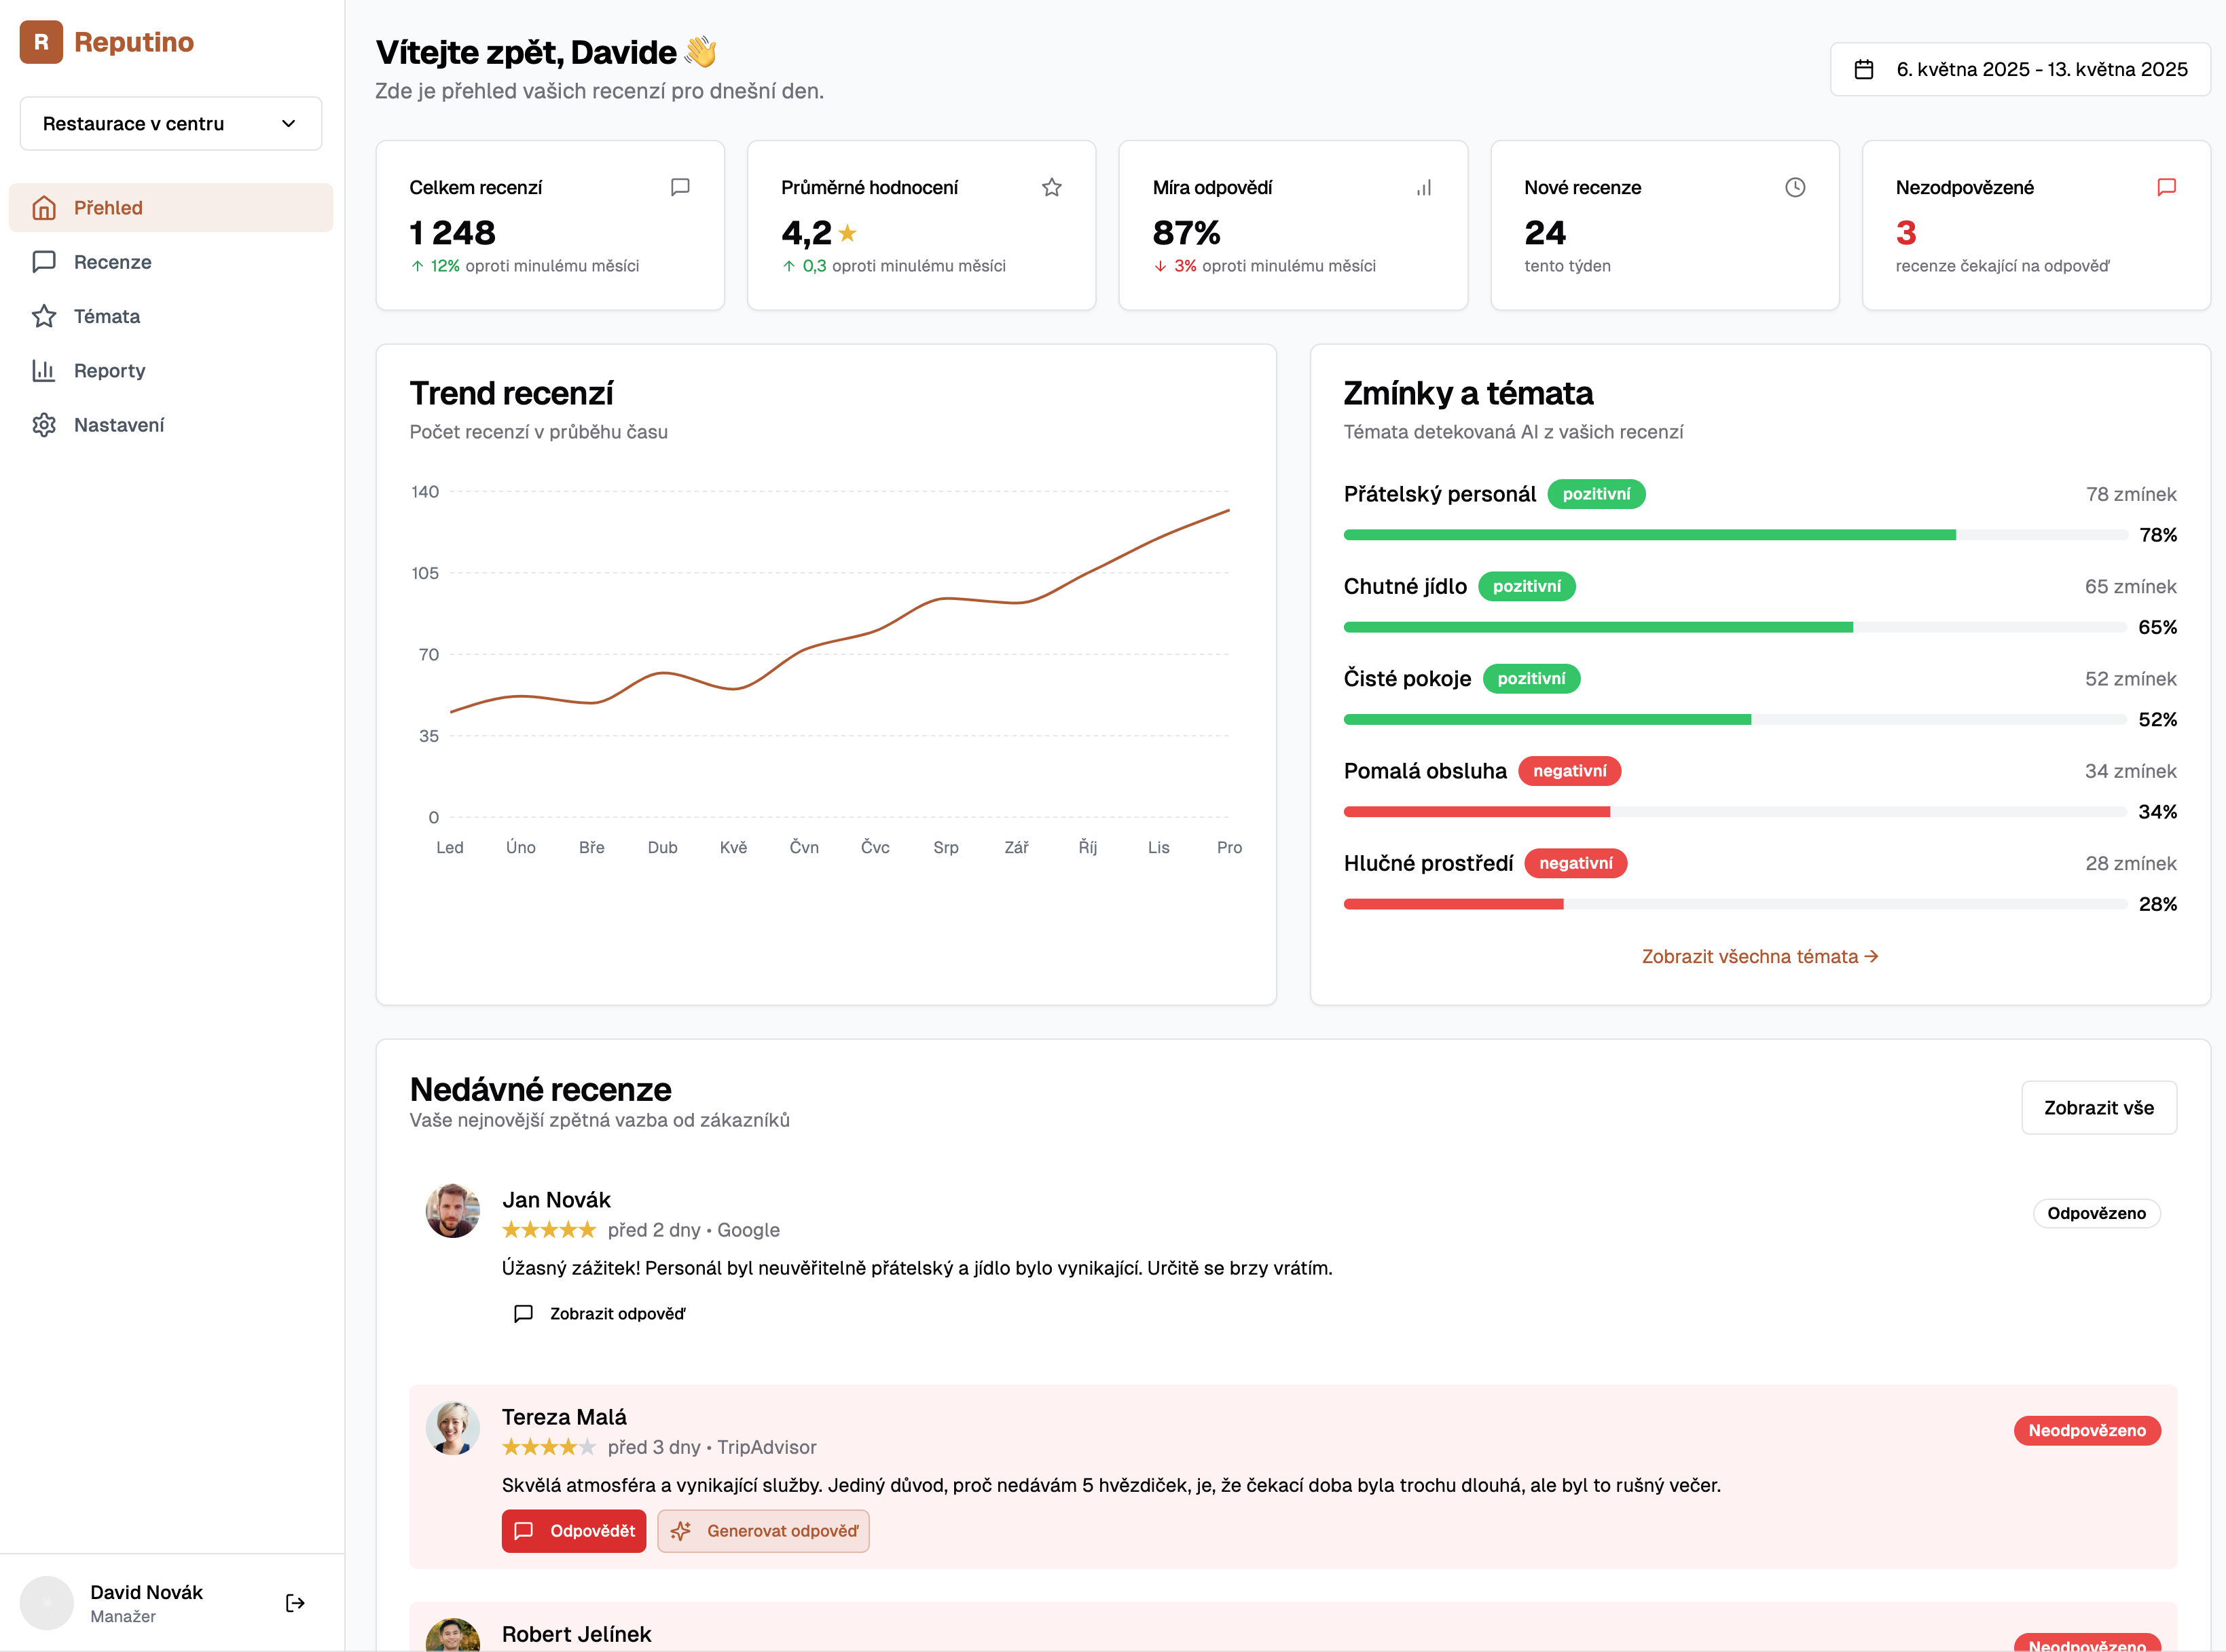The image size is (2226, 1652).
Task: Open the Restaurace v centru dropdown
Action: 170,123
